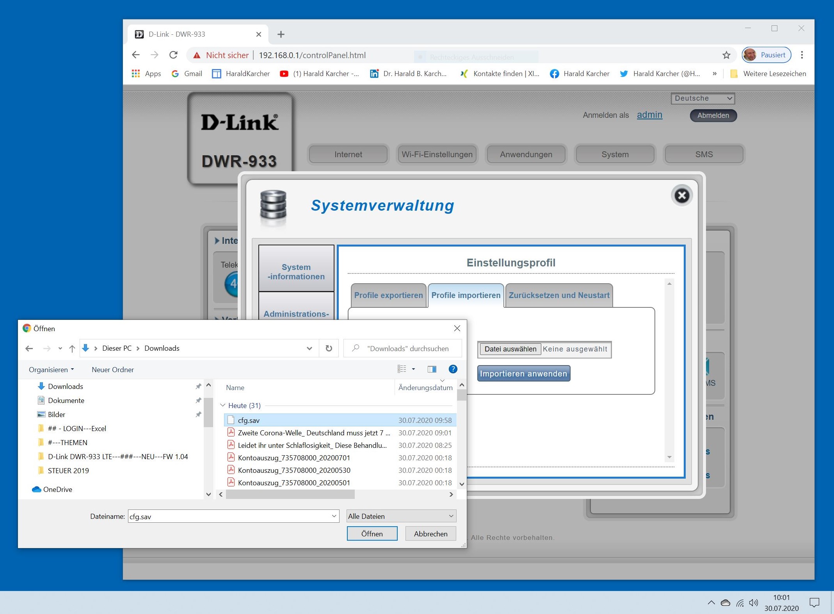Click the bookmark star in address bar
This screenshot has height=614, width=834.
726,55
